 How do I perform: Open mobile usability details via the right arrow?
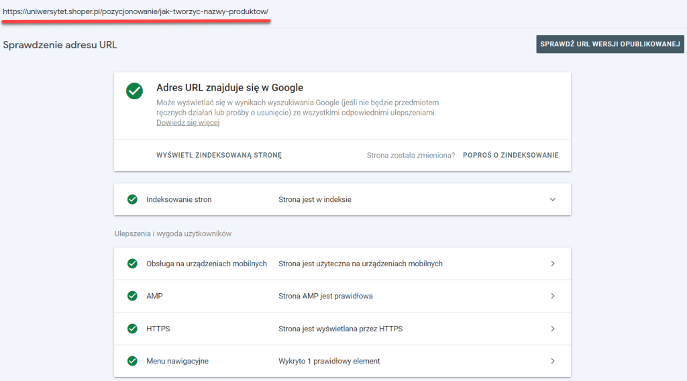coord(553,264)
